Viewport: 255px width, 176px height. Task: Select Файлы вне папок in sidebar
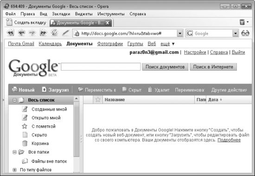click(x=49, y=161)
